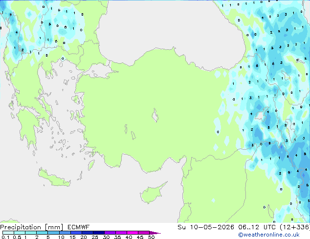310x239 pixels.
Task: Click the 20–25 mm dark blue legend box
Action: [87, 233]
